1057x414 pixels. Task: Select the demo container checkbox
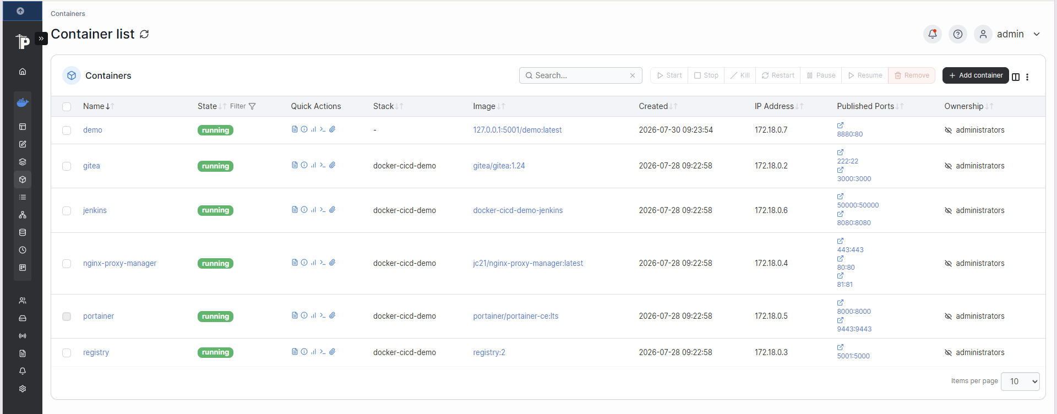click(67, 130)
